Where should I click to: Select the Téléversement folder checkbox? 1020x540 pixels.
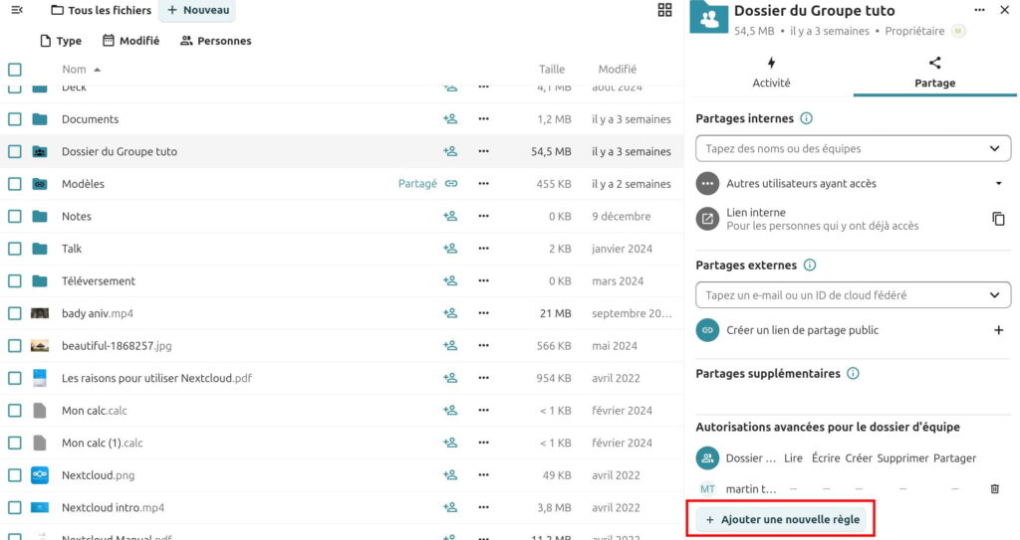15,280
